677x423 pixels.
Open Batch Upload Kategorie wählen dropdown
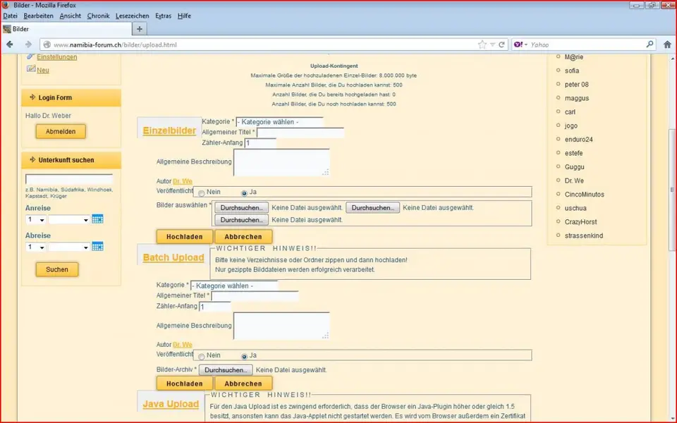[234, 286]
